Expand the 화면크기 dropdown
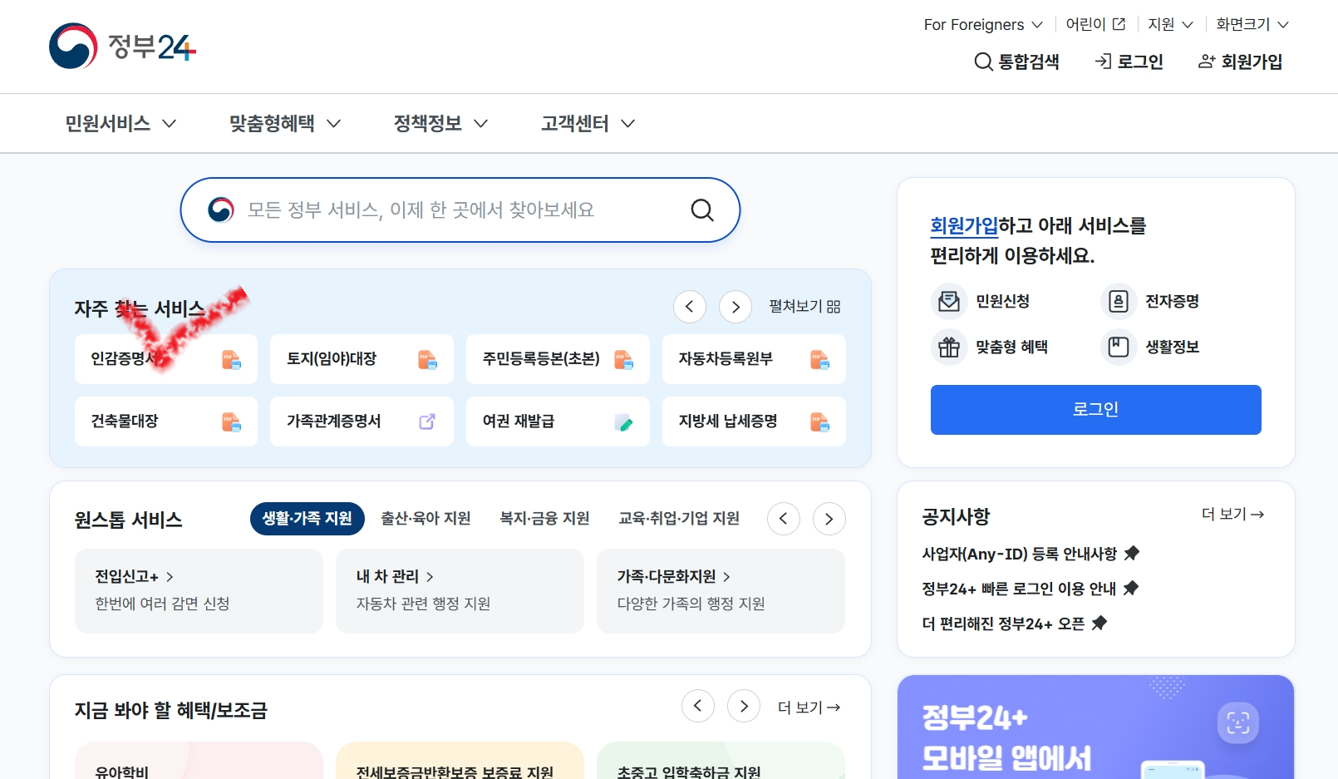1338x779 pixels. tap(1252, 24)
